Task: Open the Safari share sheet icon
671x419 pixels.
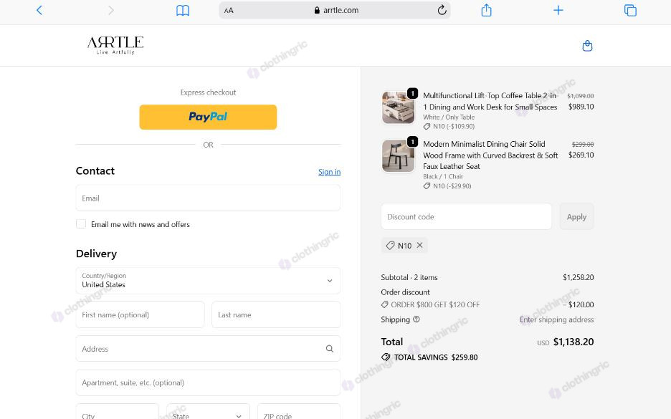Action: pos(486,10)
